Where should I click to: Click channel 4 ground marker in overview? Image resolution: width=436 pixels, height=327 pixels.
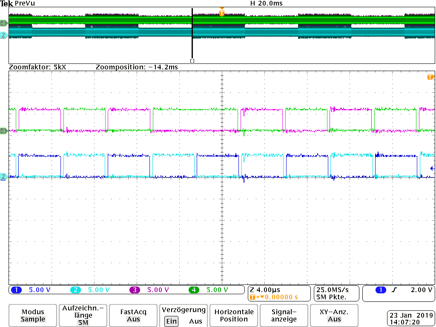pyautogui.click(x=4, y=23)
